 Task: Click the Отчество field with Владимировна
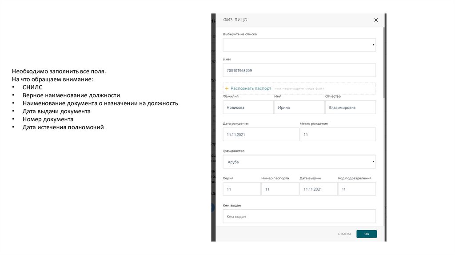tap(350, 107)
